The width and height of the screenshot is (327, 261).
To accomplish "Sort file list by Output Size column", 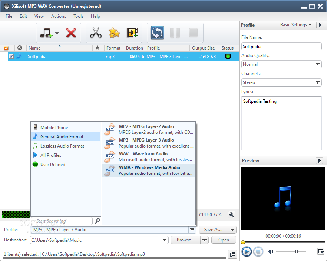I will click(203, 48).
